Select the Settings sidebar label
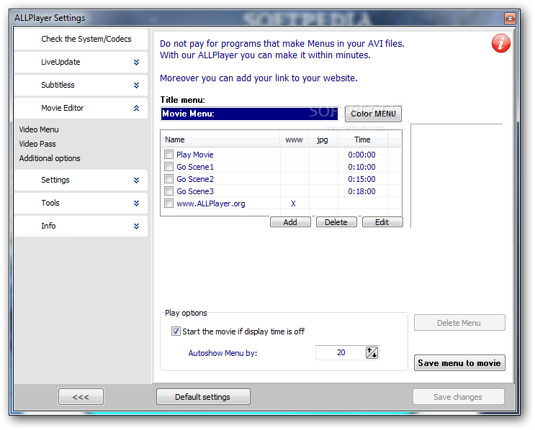 (x=55, y=180)
